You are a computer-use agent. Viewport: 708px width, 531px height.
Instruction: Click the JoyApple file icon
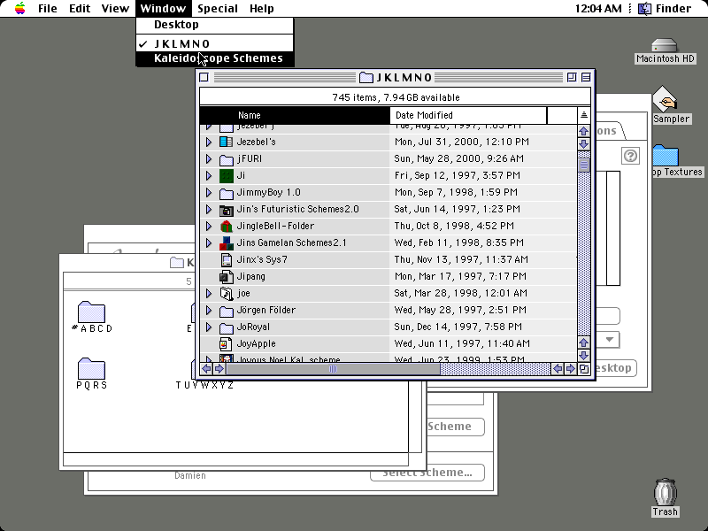[x=226, y=344]
